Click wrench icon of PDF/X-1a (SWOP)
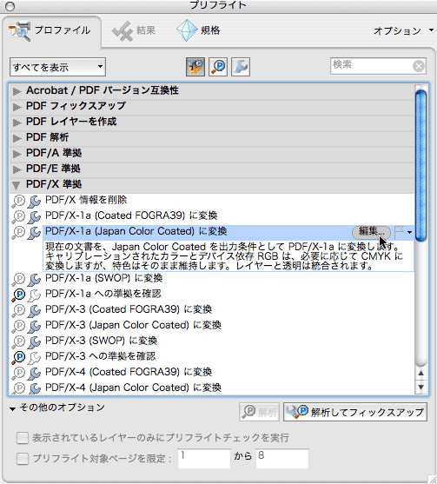 click(x=34, y=280)
